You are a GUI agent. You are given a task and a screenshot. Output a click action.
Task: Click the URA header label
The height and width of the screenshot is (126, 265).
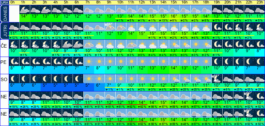click(5, 2)
